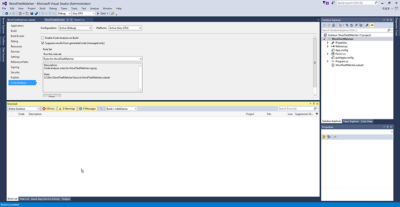Open the Debug solution configuration dropdown

[64, 13]
